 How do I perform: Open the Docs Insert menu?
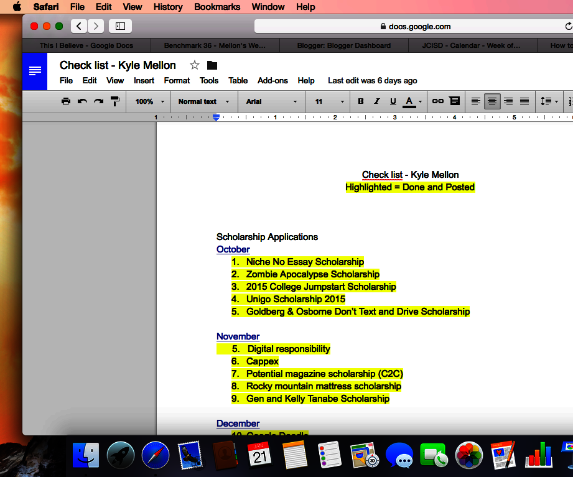(144, 81)
